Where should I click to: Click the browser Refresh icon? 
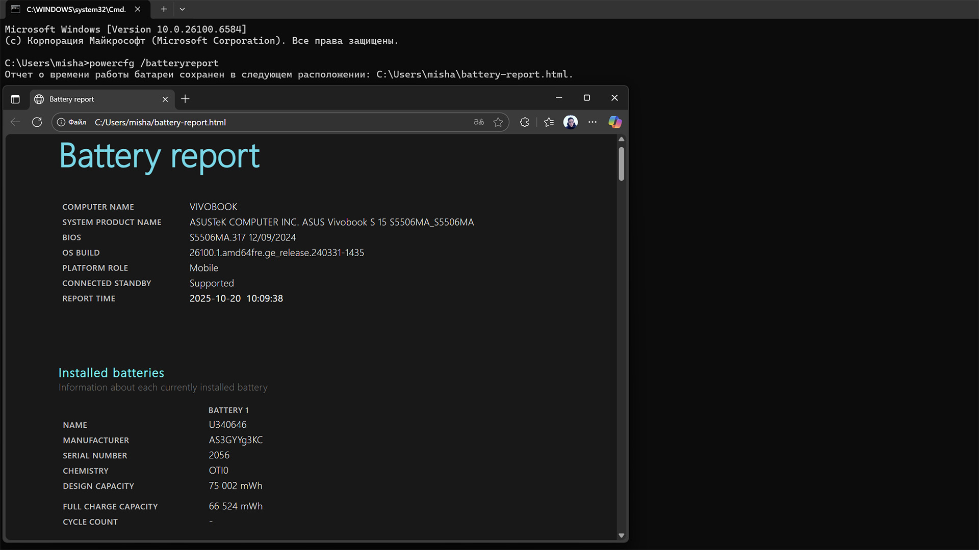pyautogui.click(x=37, y=122)
